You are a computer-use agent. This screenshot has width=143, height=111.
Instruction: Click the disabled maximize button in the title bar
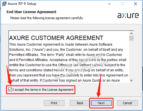[x=122, y=4]
